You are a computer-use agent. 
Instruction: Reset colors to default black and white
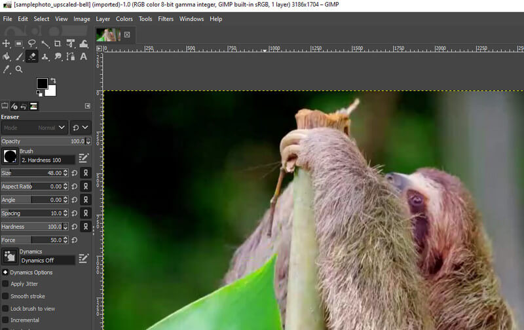[x=39, y=93]
